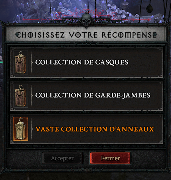Click the red ritual circle glyph left of the skull
Image resolution: width=171 pixels, height=180 pixels.
click(59, 15)
